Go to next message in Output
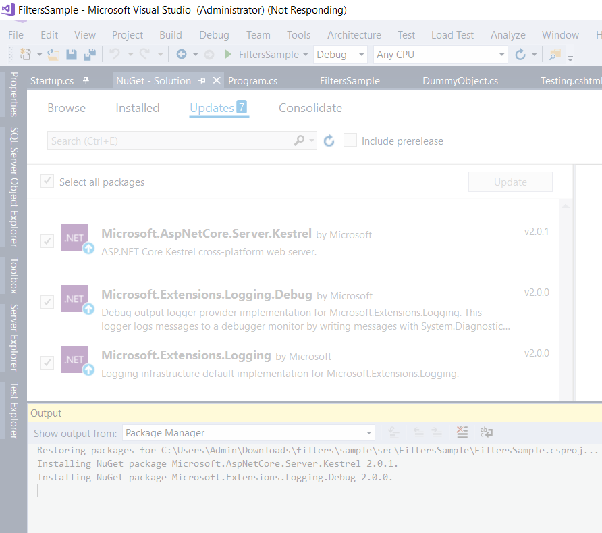602x533 pixels. click(437, 433)
